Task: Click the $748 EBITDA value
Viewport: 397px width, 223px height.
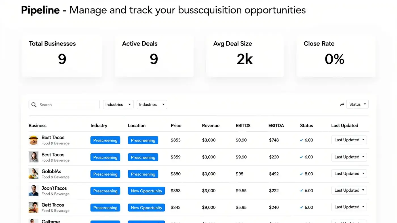Action: click(274, 140)
